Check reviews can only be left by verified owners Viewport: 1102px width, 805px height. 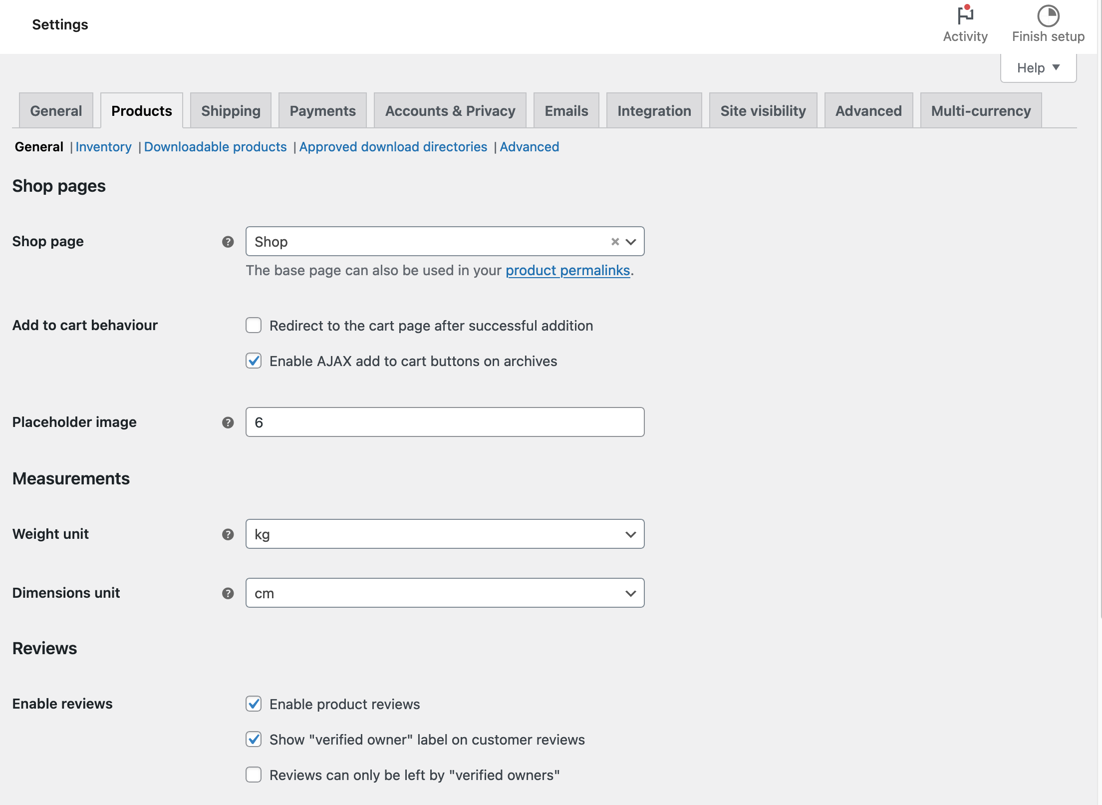point(254,775)
